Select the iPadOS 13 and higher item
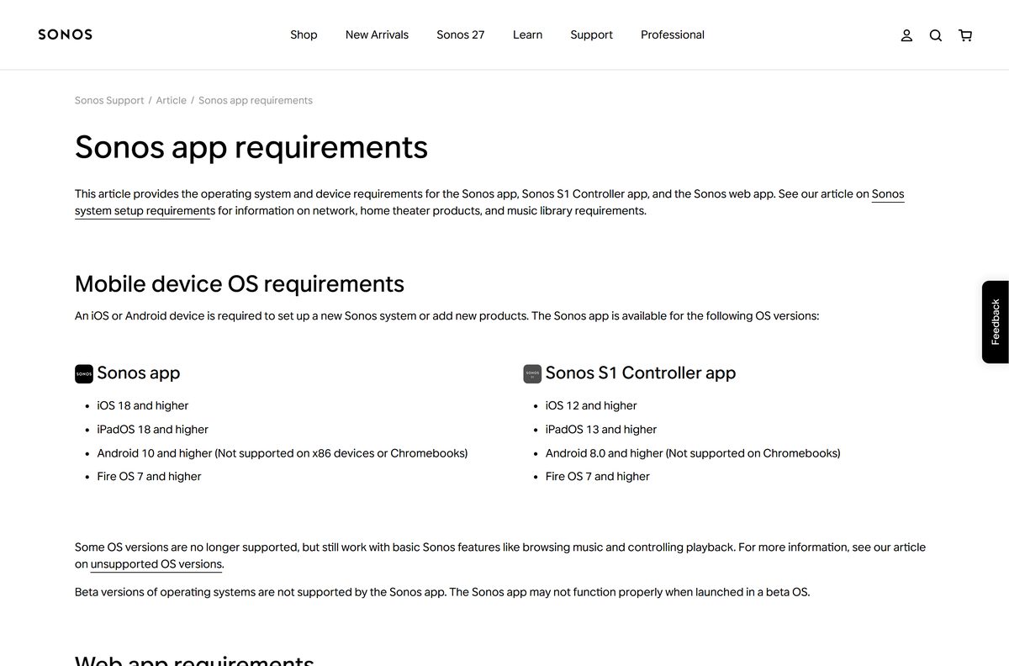 tap(601, 429)
